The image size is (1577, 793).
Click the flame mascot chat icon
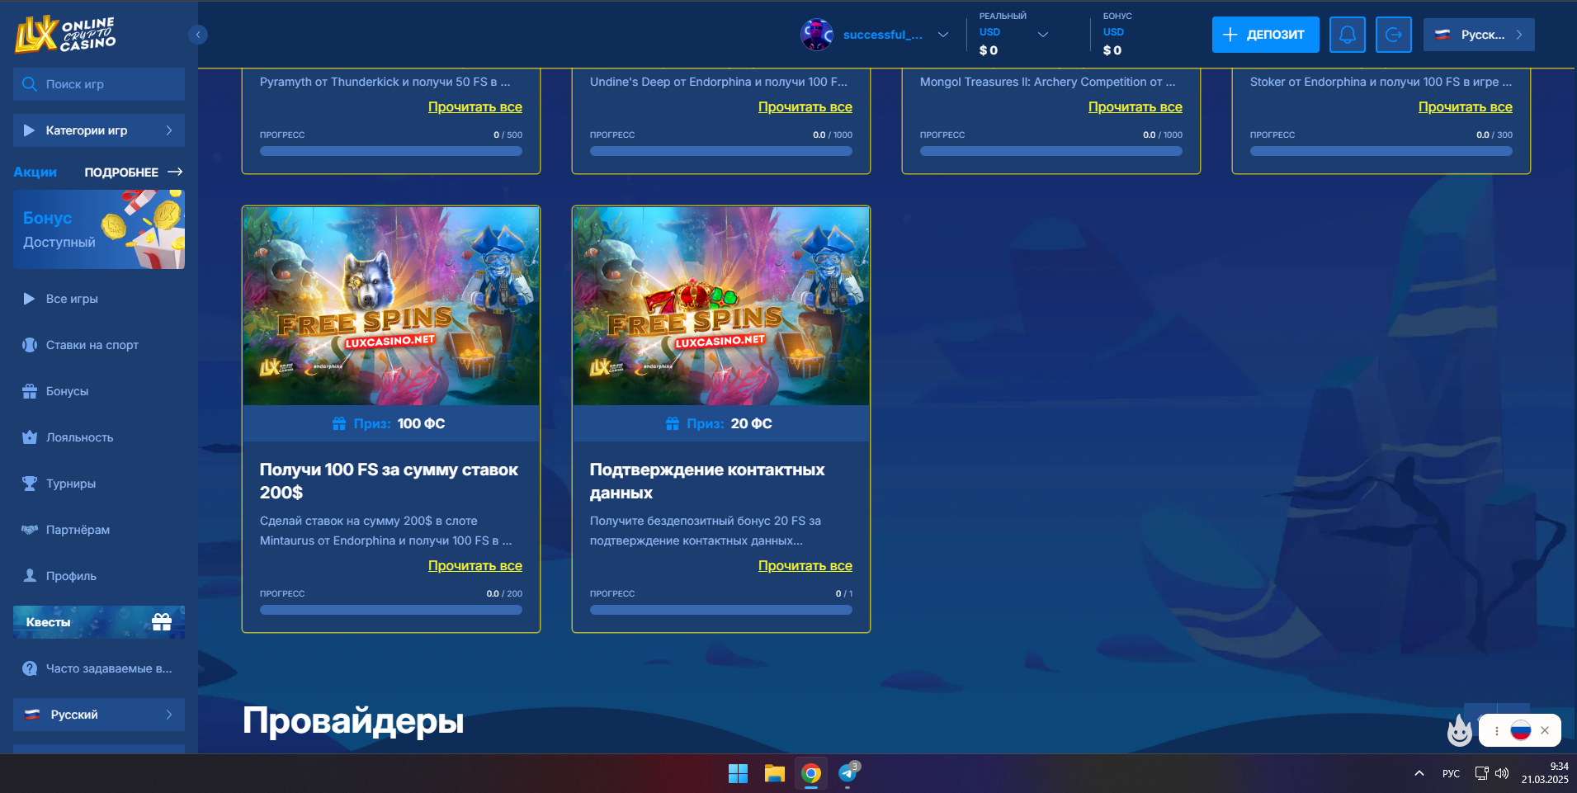pos(1460,730)
